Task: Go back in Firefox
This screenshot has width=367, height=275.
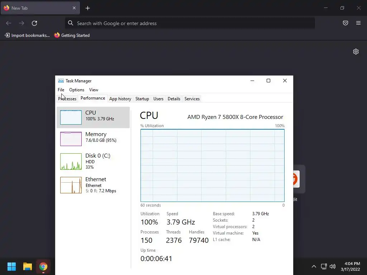Action: point(9,23)
